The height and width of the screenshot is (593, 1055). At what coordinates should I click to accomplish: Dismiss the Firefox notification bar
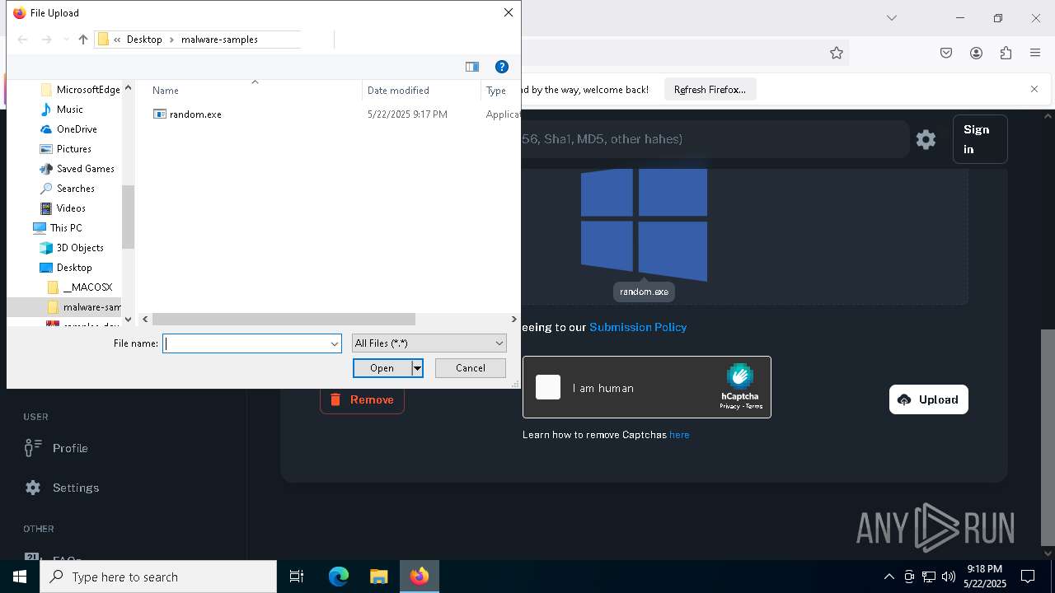coord(1034,89)
